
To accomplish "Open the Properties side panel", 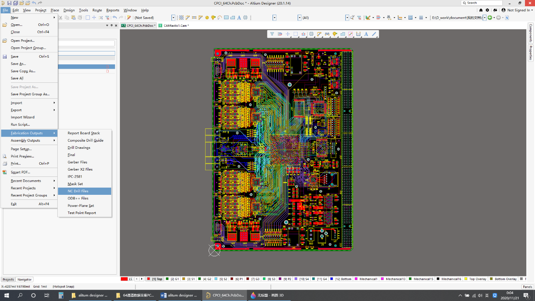I will click(531, 53).
